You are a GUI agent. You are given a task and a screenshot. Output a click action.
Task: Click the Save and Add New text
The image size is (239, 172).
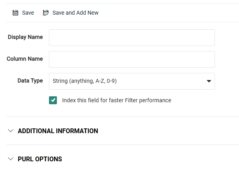(75, 13)
